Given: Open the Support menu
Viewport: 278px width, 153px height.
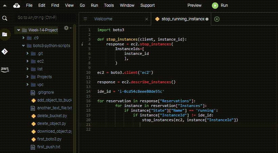Looking at the screenshot, I should pos(147,5).
